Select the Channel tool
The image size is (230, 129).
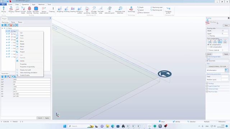tap(17, 9)
